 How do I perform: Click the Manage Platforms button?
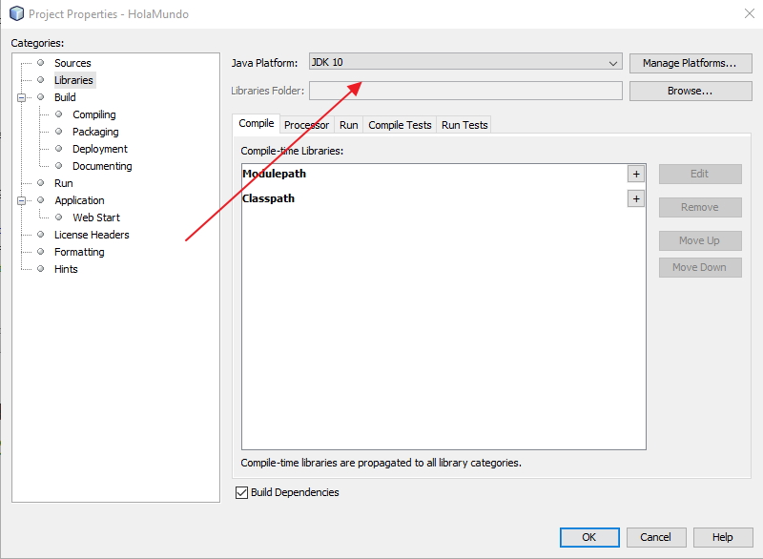[691, 63]
